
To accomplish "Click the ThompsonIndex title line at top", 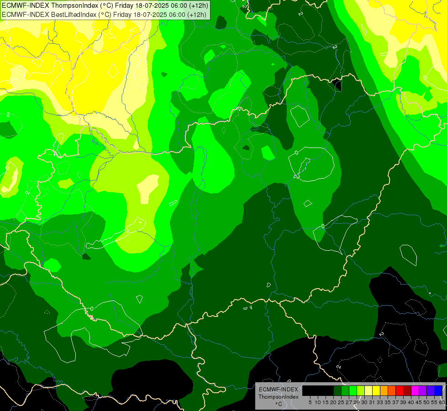I will 105,5.
